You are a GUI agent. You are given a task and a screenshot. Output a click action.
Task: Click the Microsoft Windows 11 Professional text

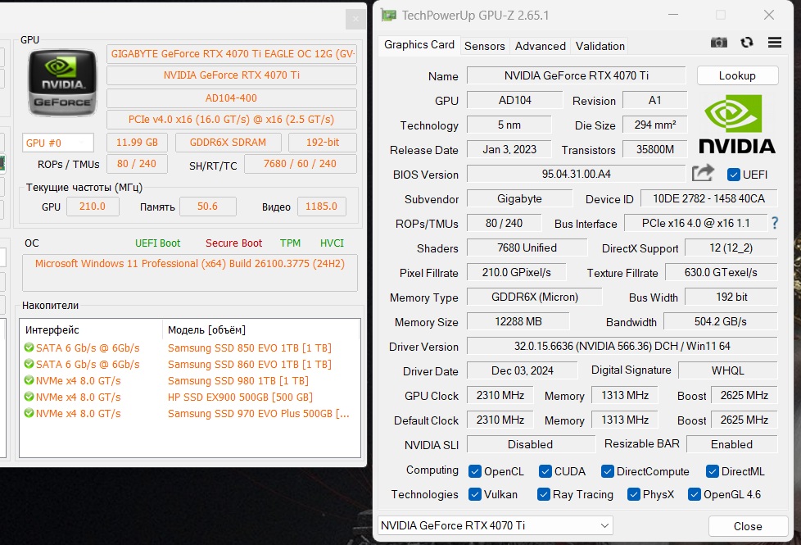190,264
